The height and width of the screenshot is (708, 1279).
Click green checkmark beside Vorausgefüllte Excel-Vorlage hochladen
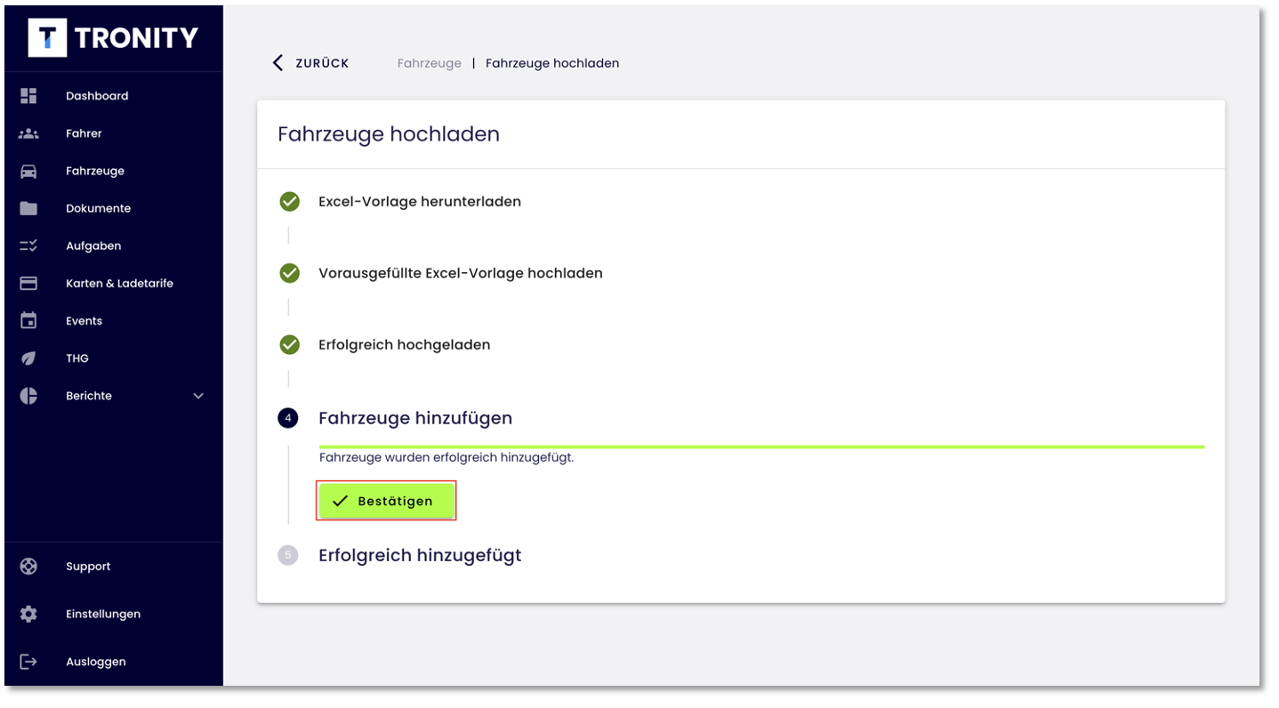click(x=290, y=273)
